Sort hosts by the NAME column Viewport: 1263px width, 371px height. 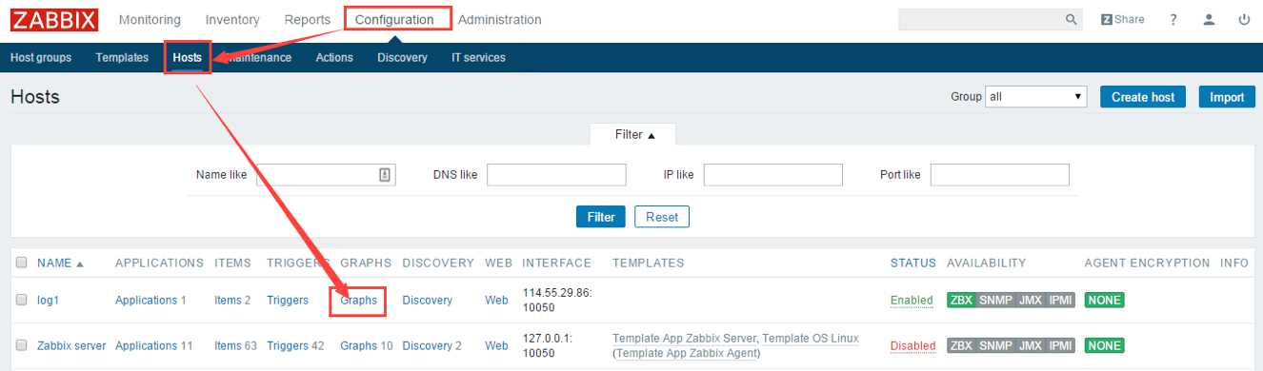[60, 263]
